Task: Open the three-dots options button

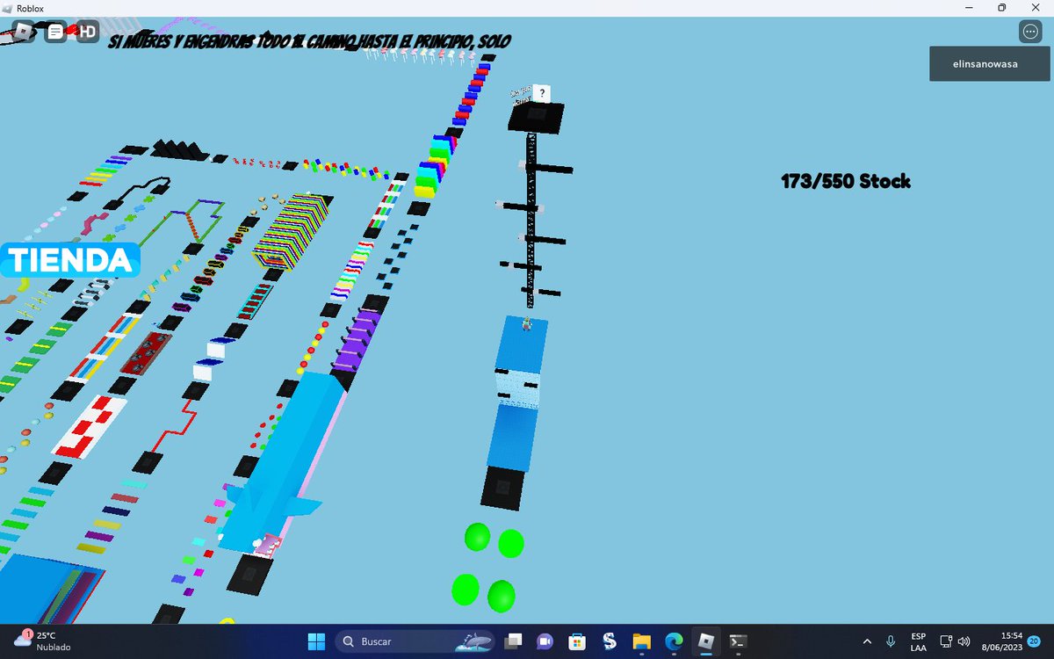Action: click(x=1030, y=33)
